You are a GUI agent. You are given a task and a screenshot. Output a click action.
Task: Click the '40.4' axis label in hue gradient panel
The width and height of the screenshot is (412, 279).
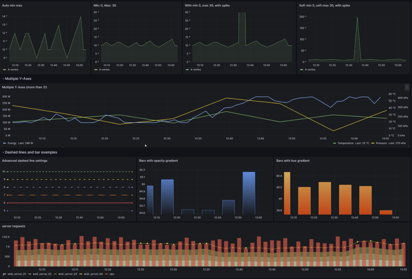[x=279, y=176]
